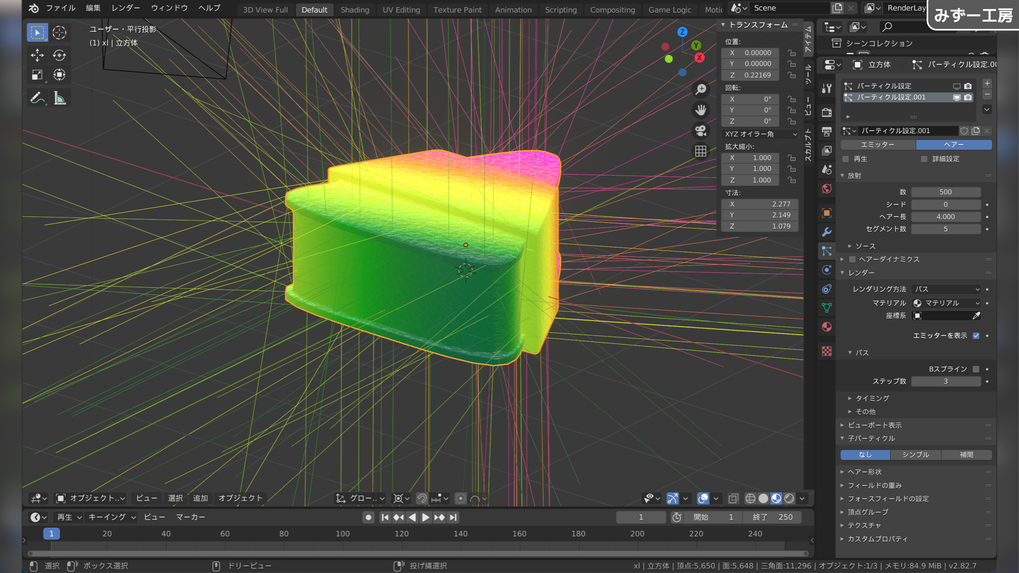Enable the Bスプライン checkbox
This screenshot has width=1019, height=573.
976,369
